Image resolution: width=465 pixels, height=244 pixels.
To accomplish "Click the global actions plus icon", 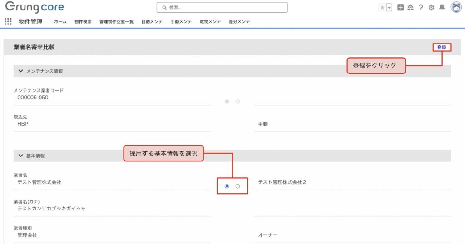I will click(400, 8).
